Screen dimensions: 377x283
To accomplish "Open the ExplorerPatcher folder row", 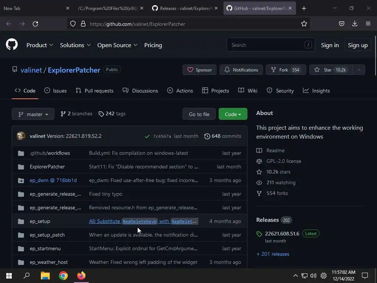I will pos(129,167).
